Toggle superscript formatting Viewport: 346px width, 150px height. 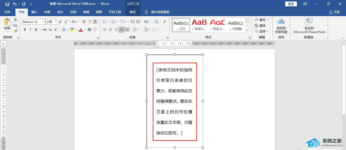tap(56, 29)
